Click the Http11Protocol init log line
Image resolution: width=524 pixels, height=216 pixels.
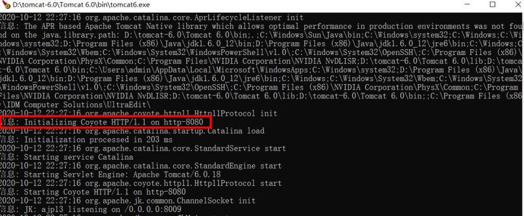point(138,113)
